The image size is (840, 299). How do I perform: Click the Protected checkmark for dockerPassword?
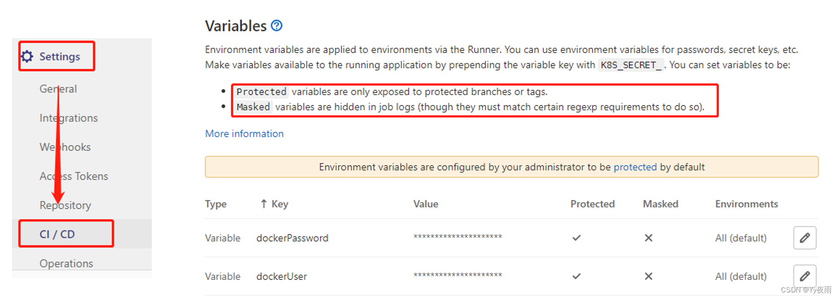[x=576, y=238]
